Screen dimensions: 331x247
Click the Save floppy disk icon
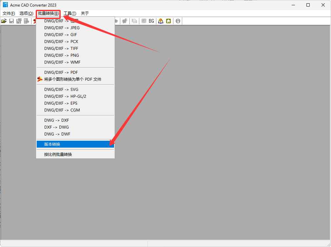point(11,21)
